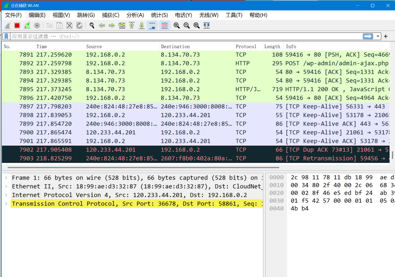The width and height of the screenshot is (395, 277).
Task: Toggle auto-scroll during live capture
Action: 152,25
